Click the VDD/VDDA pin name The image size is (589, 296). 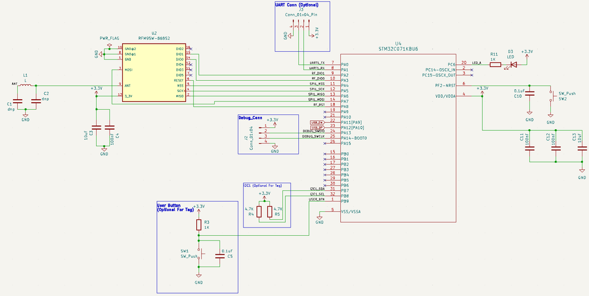(x=445, y=96)
